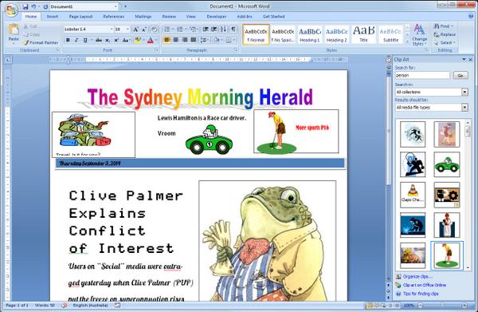Image resolution: width=478 pixels, height=312 pixels.
Task: Open the Mailings tab
Action: point(143,17)
